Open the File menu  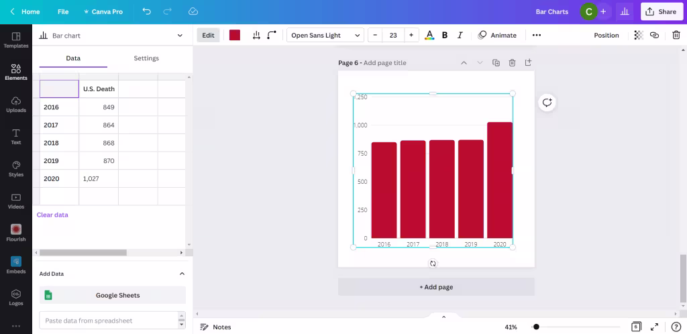coord(63,12)
